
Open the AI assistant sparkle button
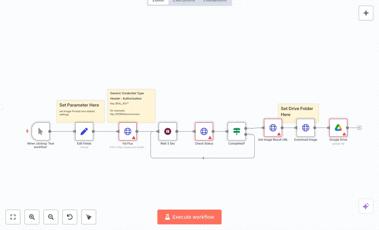point(366,206)
